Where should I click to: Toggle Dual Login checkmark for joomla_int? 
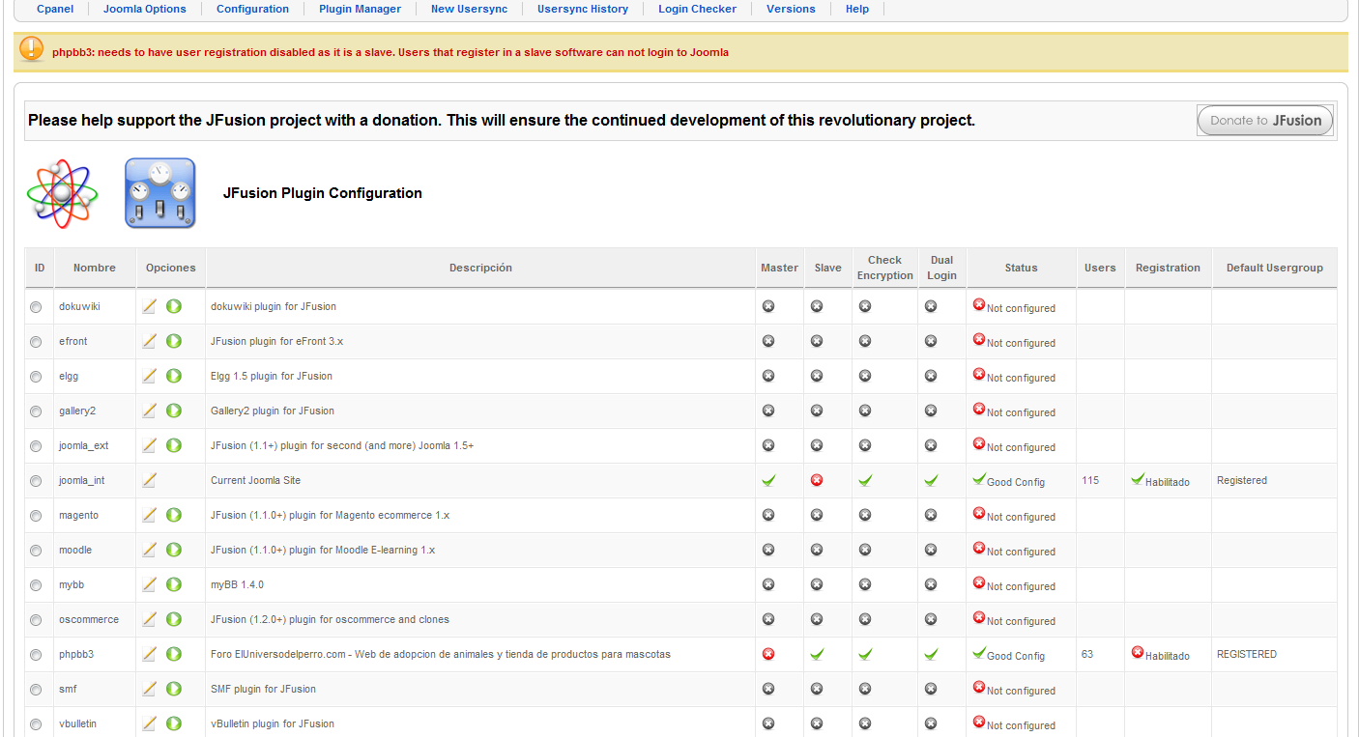point(931,480)
